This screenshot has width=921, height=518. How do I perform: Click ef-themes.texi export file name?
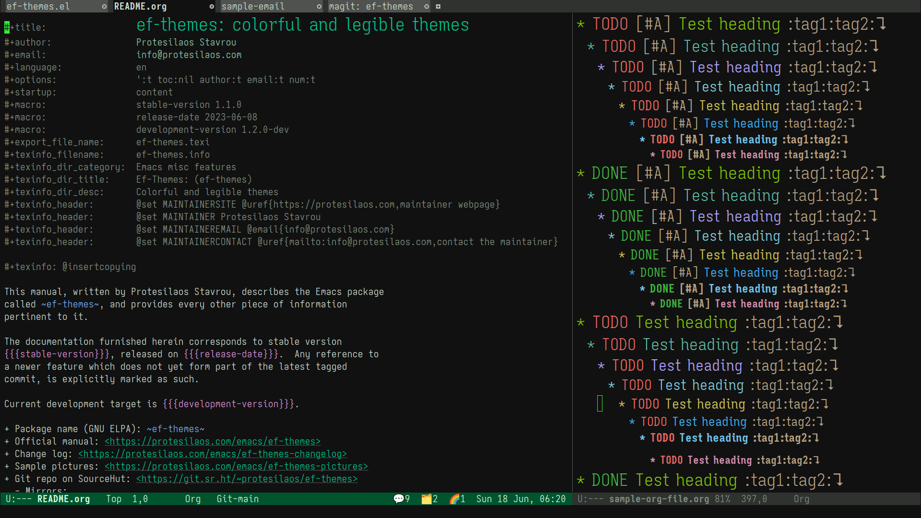173,142
